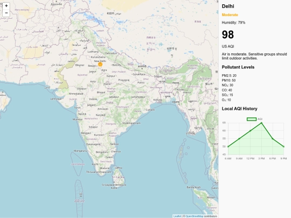Click Nagpur-area Amravati label on map
Screen dimensions: 291x218
(103, 109)
